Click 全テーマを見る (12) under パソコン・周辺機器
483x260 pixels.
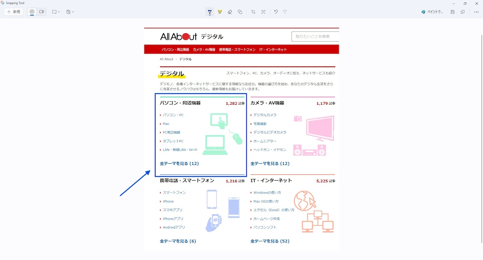pyautogui.click(x=179, y=164)
